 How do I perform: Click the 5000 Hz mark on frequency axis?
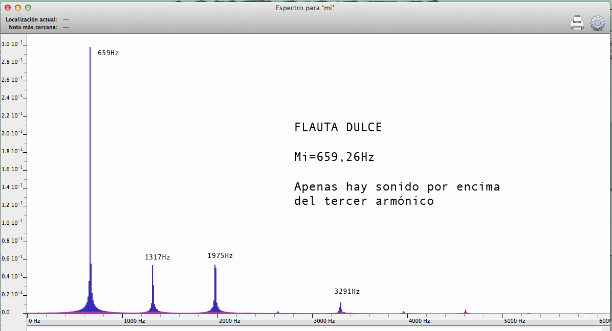[x=514, y=321]
